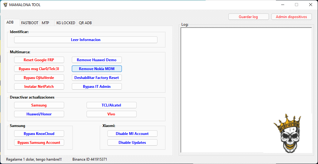Click Xiaomi Disable Updates button
The width and height of the screenshot is (318, 164).
(x=132, y=143)
